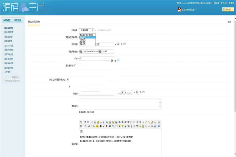The width and height of the screenshot is (236, 157).
Task: Insert an anchor using the anchor icon
Action: click(149, 126)
